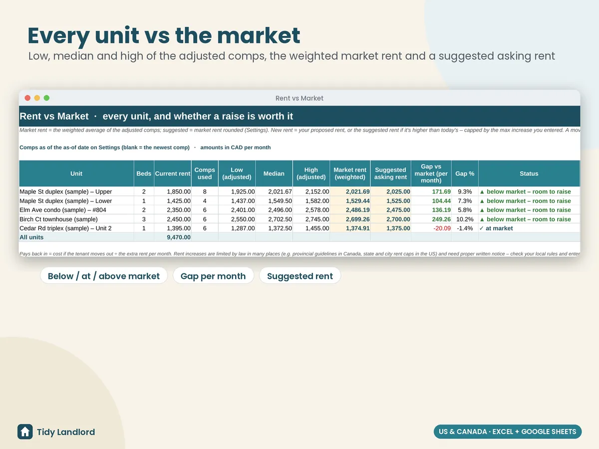The height and width of the screenshot is (449, 599).
Task: Click market rent value 1,529.44
Action: click(350, 201)
